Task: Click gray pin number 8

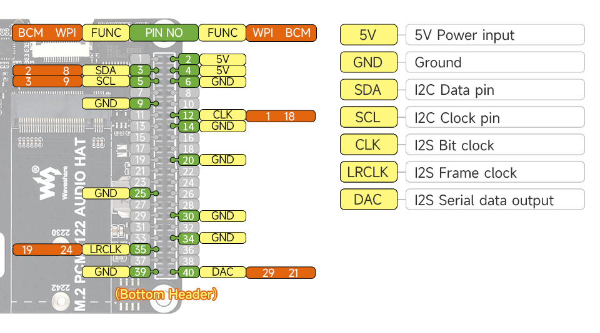Action: pyautogui.click(x=188, y=93)
